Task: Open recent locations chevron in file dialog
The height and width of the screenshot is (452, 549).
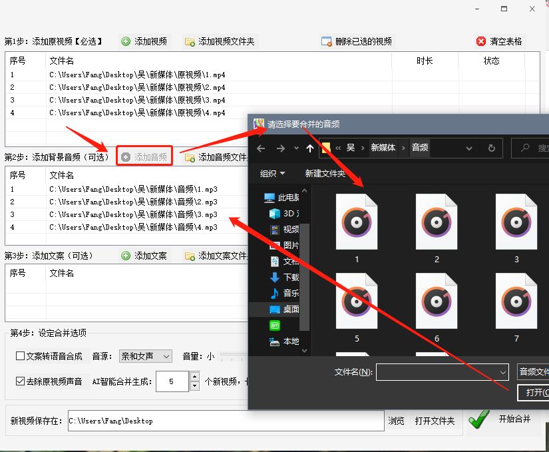Action: pyautogui.click(x=297, y=148)
